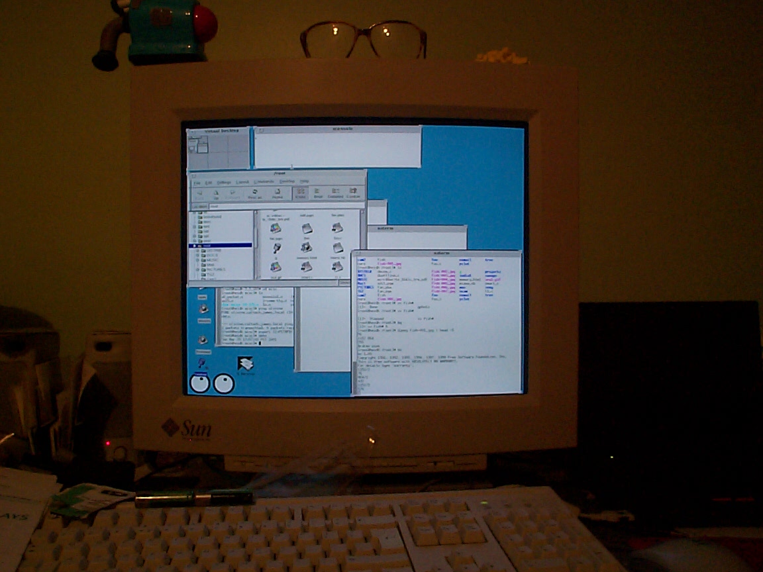This screenshot has width=763, height=572.
Task: Open the Settings menu
Action: coord(224,182)
